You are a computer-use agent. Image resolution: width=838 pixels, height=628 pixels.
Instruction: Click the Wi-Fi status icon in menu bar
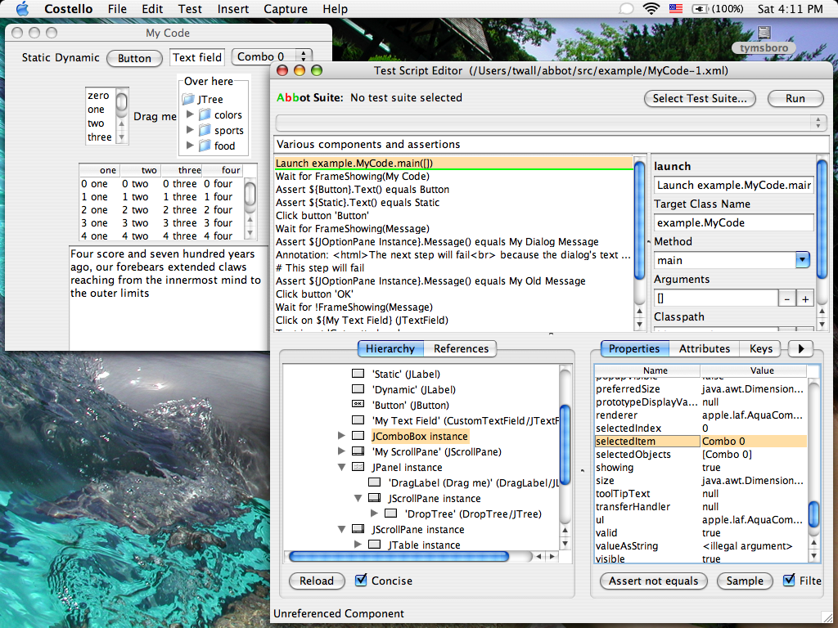click(651, 9)
